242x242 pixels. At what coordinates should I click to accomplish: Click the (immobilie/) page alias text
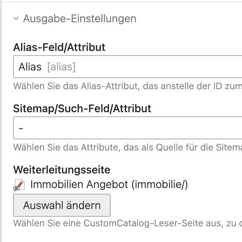(159, 185)
